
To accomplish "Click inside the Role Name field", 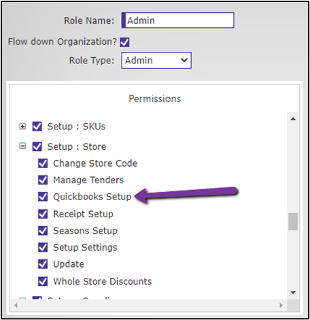I will [177, 20].
